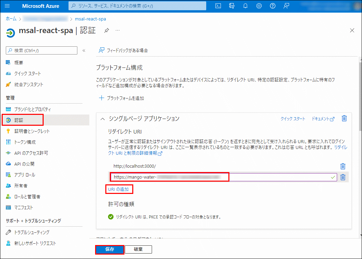The image size is (362, 259).
Task: Go to msal-react-spa breadcrumb
Action: click(91, 19)
